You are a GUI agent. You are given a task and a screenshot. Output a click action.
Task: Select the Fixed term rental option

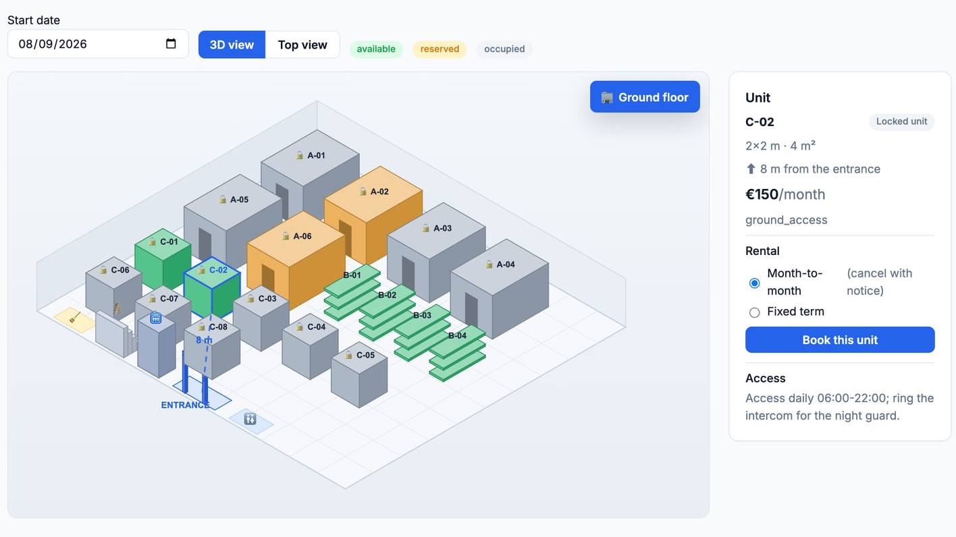point(755,312)
